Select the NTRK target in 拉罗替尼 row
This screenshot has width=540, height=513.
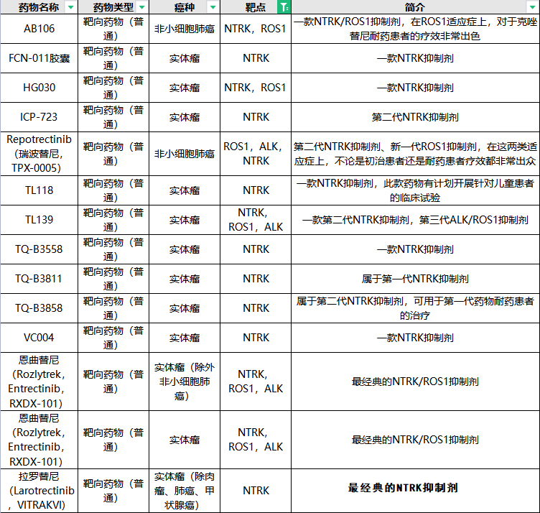point(256,491)
